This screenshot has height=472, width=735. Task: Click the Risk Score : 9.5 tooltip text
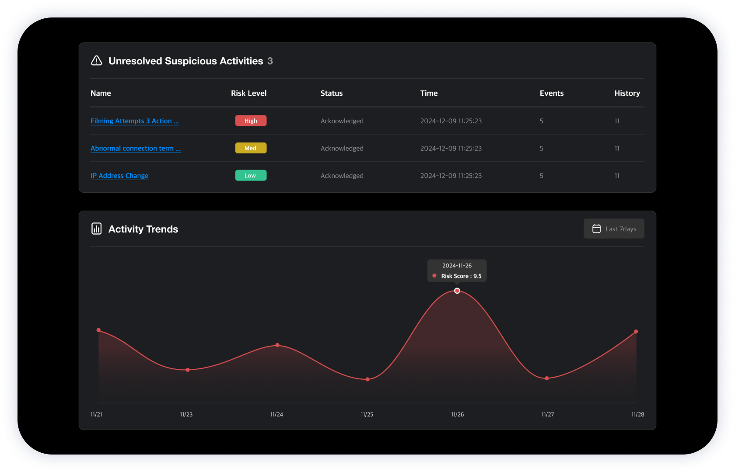pyautogui.click(x=461, y=276)
